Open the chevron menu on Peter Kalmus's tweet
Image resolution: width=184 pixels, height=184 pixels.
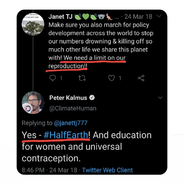(160, 98)
